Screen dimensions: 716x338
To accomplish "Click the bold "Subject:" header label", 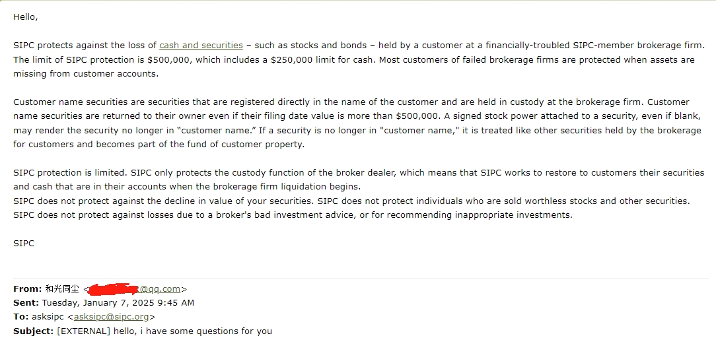I will (x=34, y=331).
